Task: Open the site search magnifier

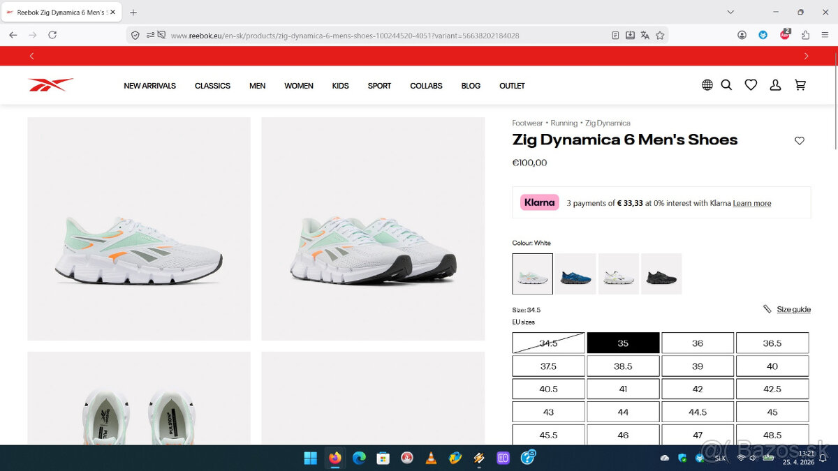Action: (726, 85)
